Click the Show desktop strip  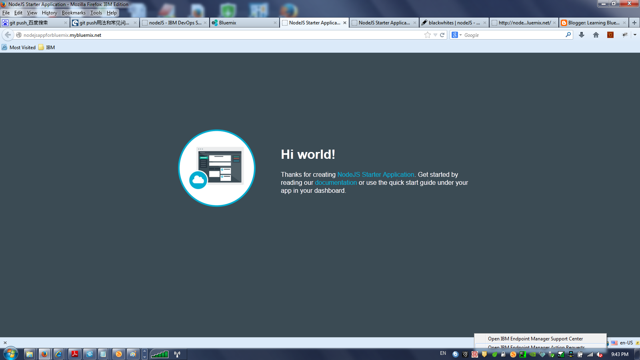point(637,354)
